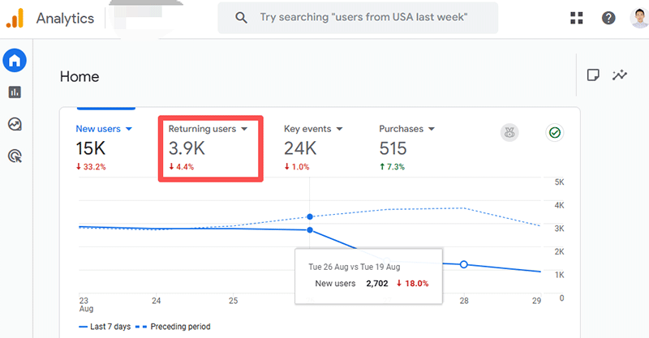Open the Reports icon in sidebar
The width and height of the screenshot is (649, 338).
click(15, 92)
